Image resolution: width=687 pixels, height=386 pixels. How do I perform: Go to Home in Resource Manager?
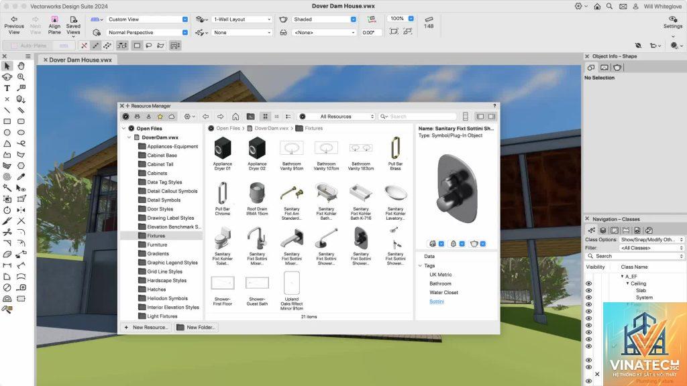pyautogui.click(x=235, y=117)
